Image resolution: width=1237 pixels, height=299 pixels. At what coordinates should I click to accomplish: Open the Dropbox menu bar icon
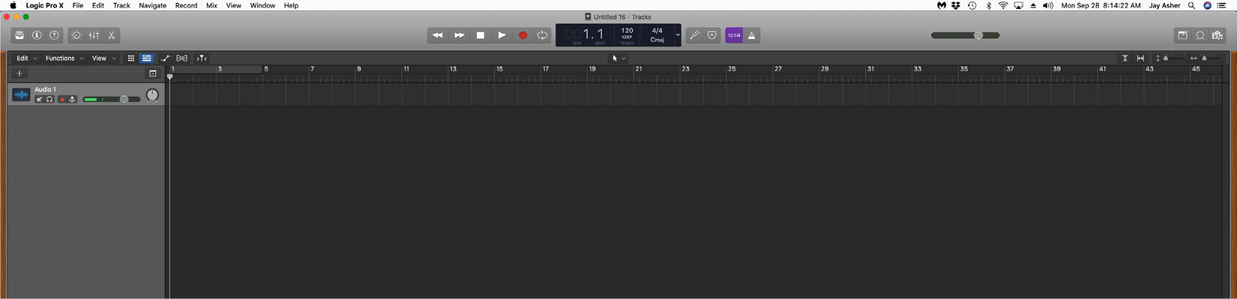956,5
